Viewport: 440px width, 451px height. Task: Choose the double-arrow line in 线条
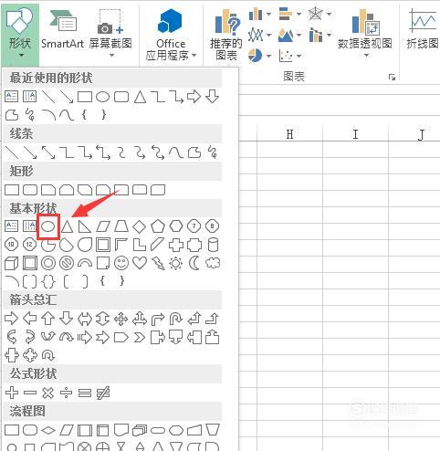click(x=48, y=152)
